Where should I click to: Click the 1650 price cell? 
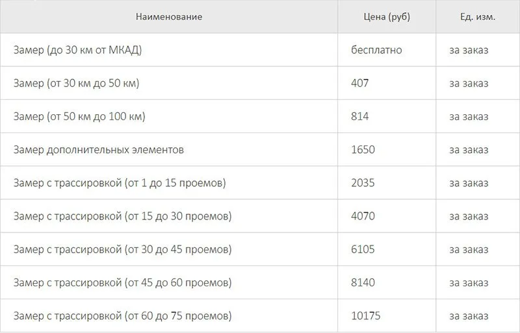point(387,149)
